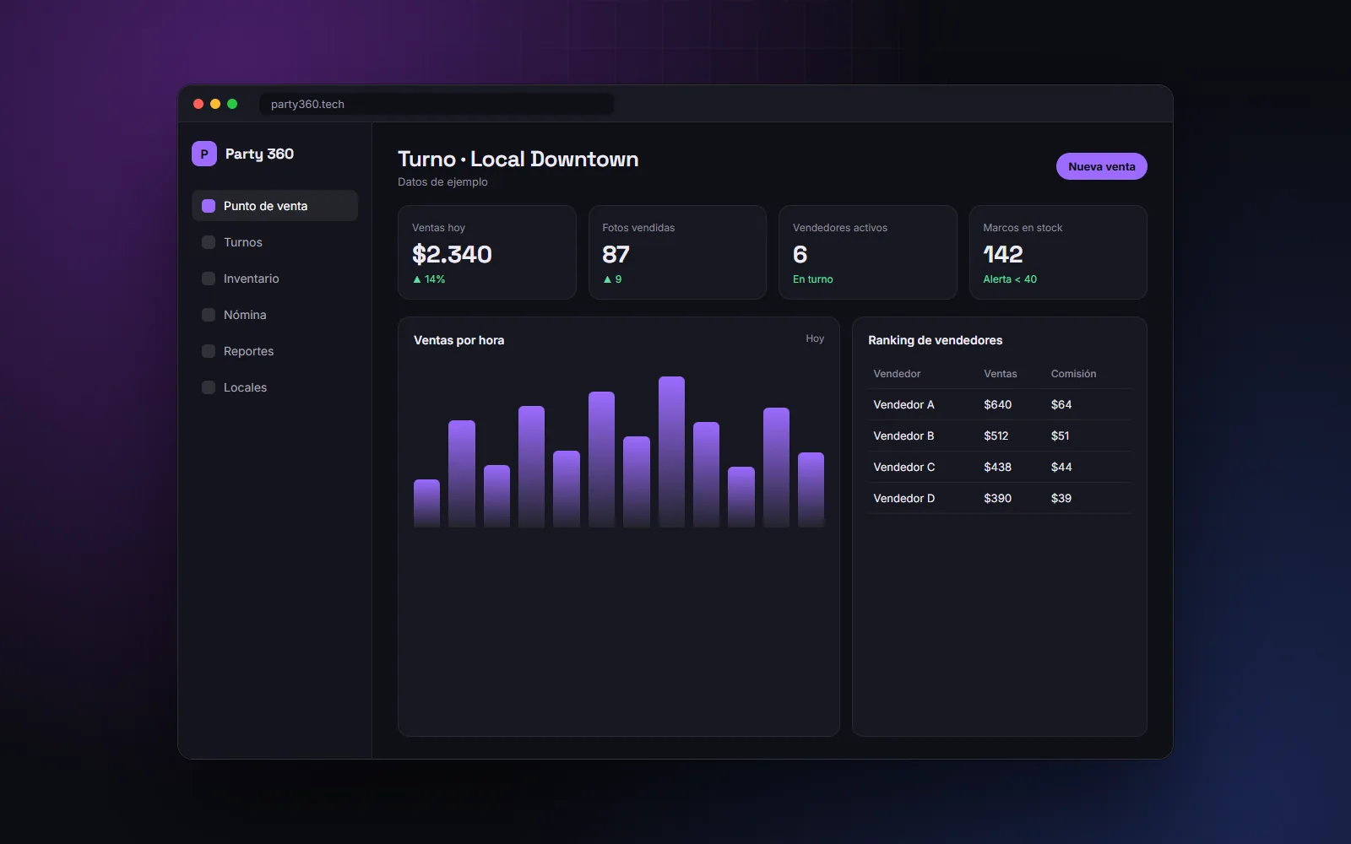The image size is (1351, 844).
Task: Click the $438 sales value
Action: (997, 467)
